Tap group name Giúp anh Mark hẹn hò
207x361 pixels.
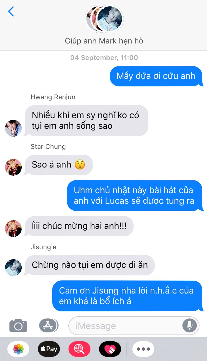(x=104, y=41)
